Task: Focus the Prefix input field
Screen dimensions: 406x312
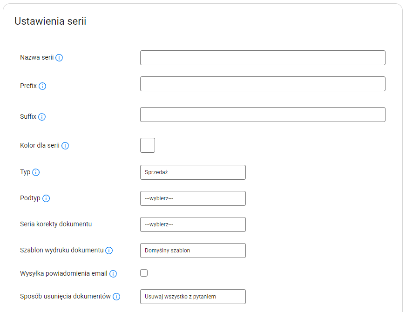Action: pyautogui.click(x=263, y=84)
